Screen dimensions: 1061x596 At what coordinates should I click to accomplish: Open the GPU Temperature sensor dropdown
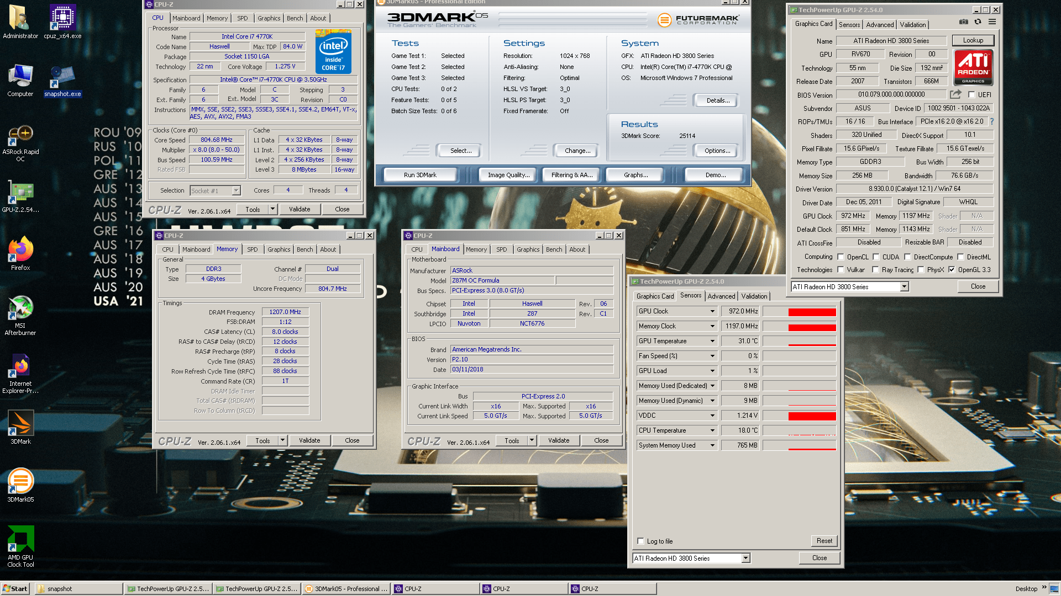[x=712, y=341]
